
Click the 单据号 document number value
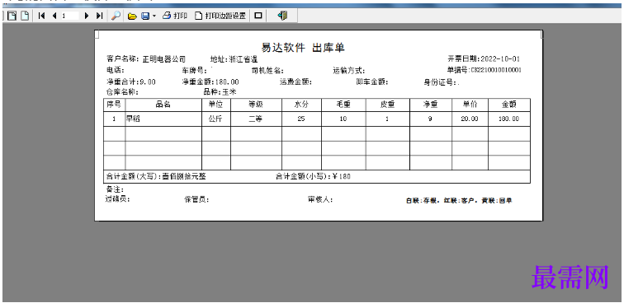pyautogui.click(x=496, y=70)
